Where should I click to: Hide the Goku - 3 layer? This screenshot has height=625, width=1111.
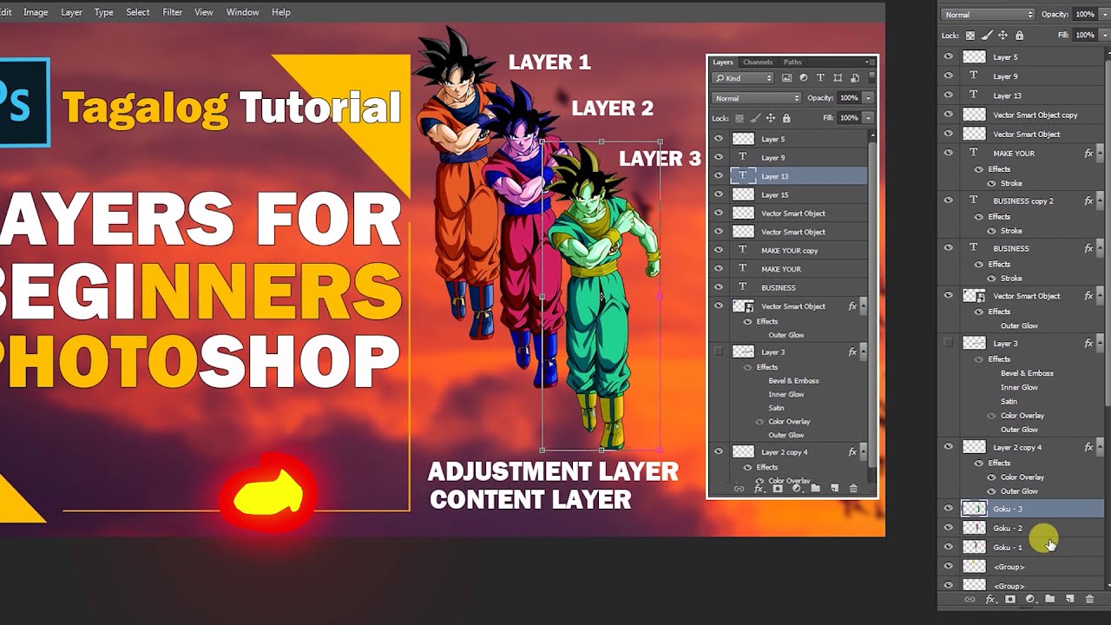click(948, 509)
